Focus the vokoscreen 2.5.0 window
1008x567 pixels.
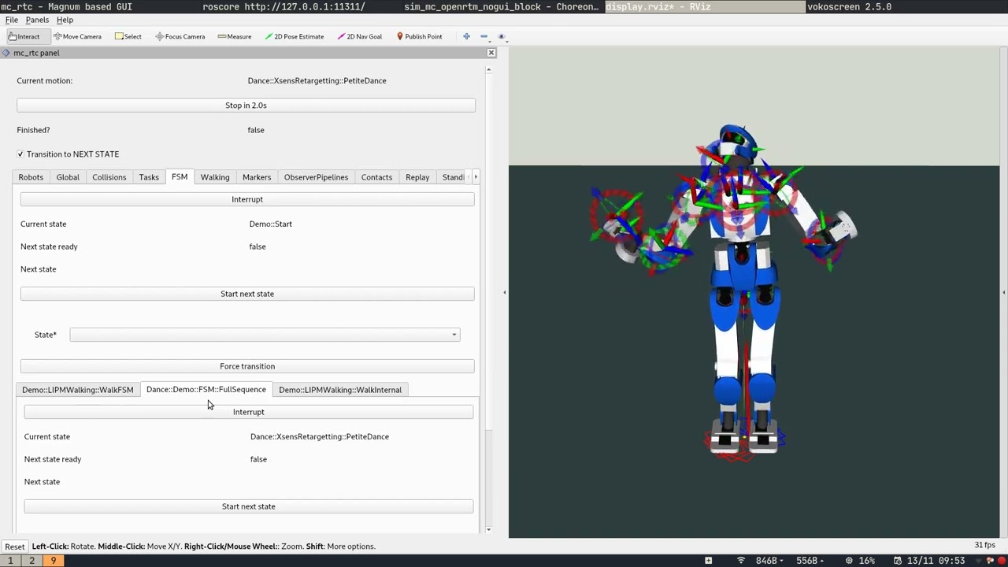tap(849, 6)
